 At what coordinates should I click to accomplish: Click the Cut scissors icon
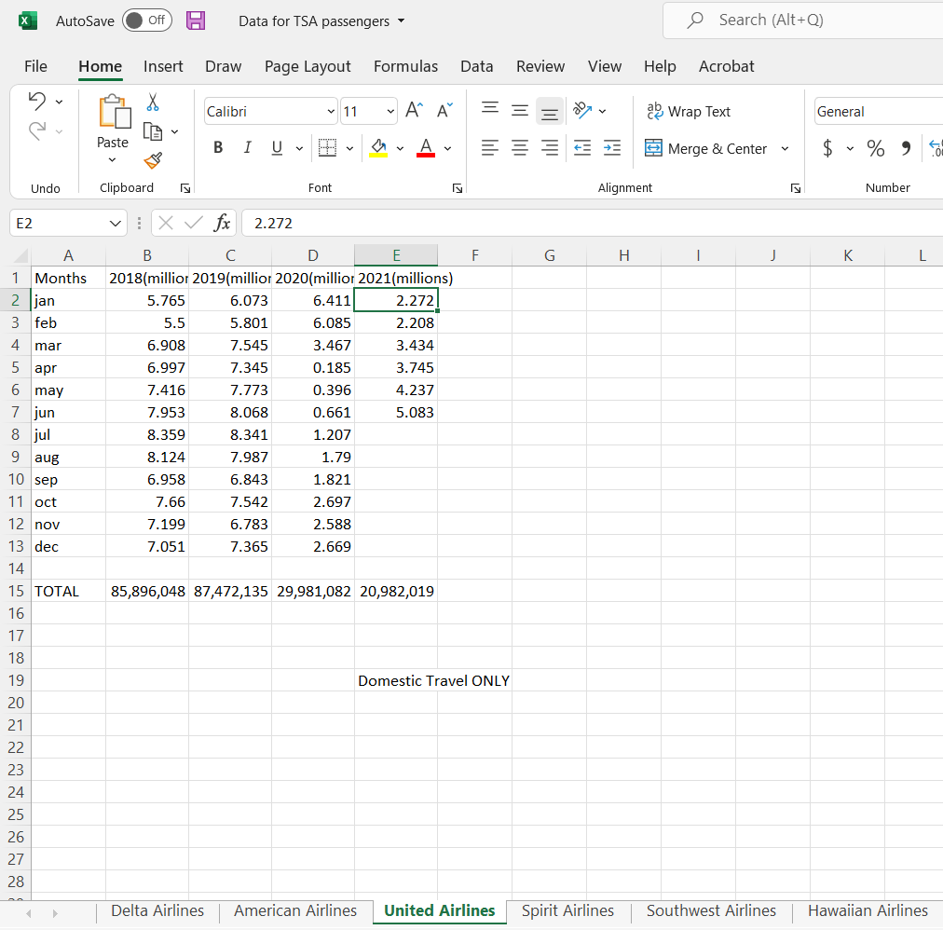coord(153,103)
